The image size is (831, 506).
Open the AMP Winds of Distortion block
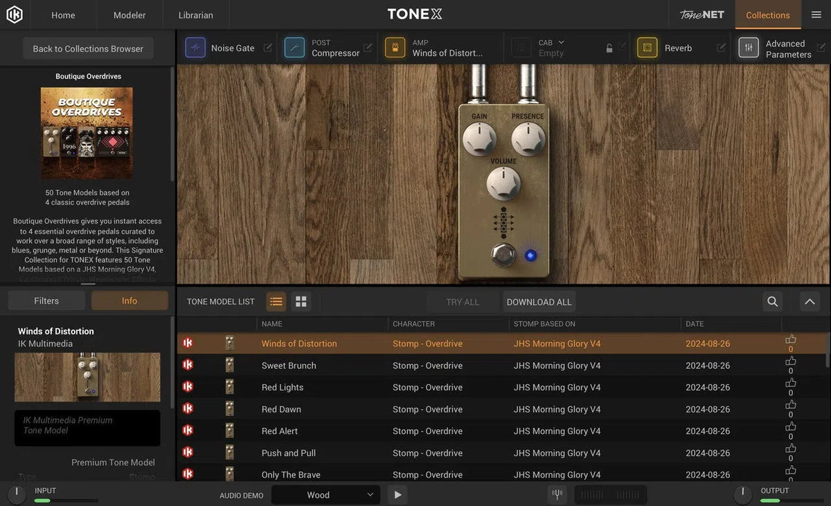395,47
